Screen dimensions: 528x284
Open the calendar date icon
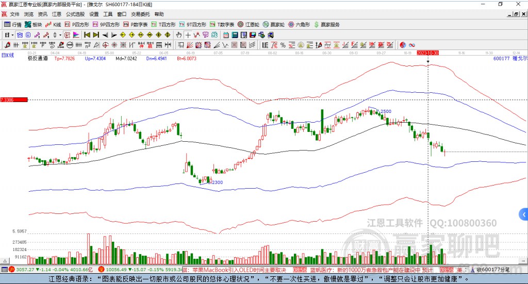point(226,35)
